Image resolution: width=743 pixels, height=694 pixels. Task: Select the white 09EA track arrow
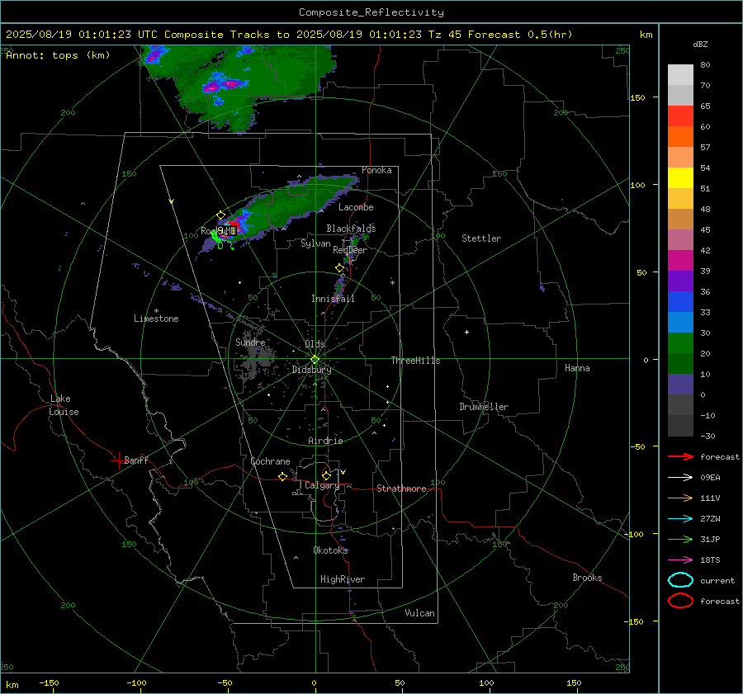(680, 478)
